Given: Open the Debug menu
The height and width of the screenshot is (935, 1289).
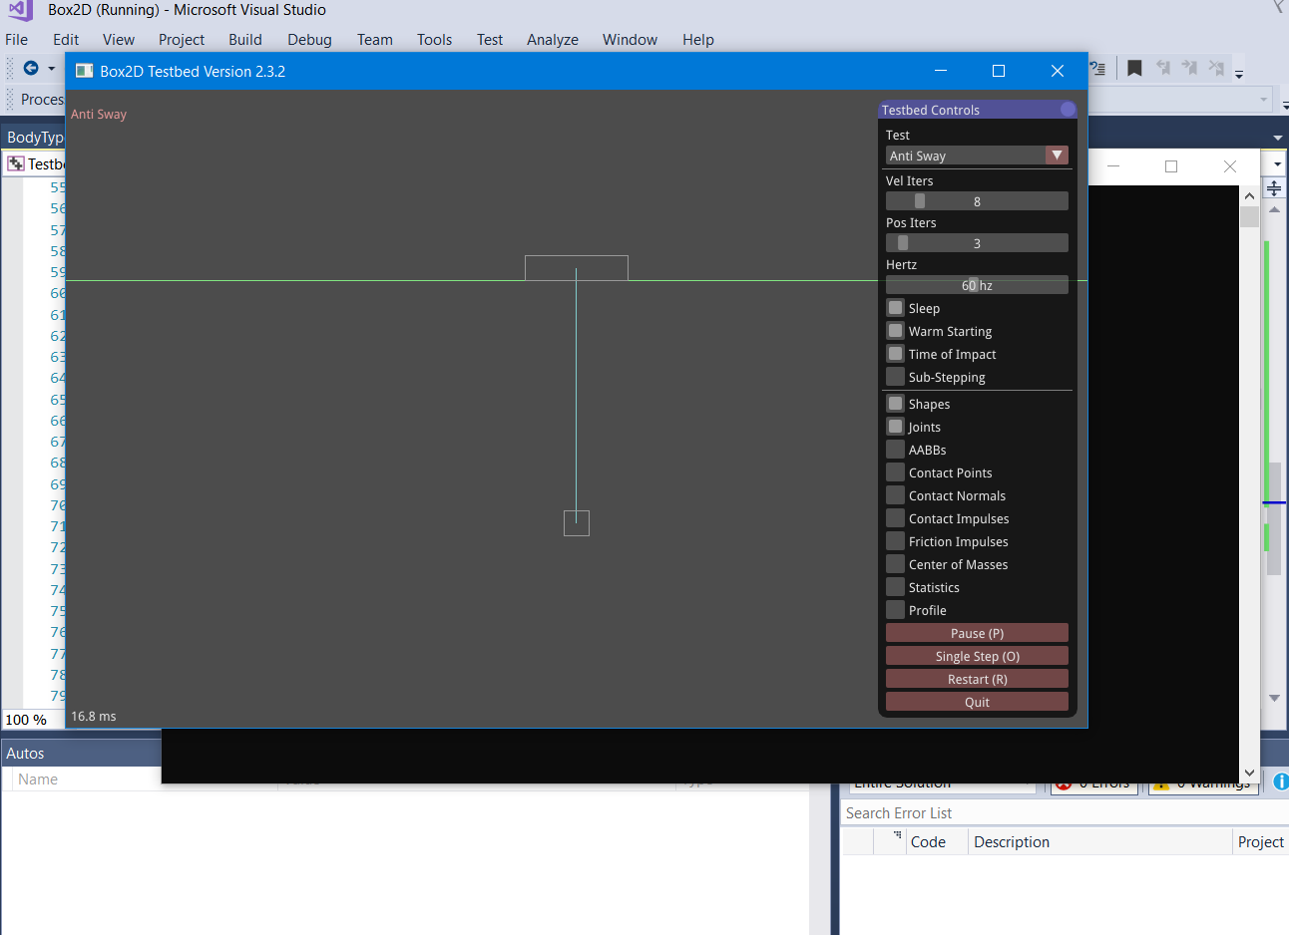Looking at the screenshot, I should [x=309, y=40].
